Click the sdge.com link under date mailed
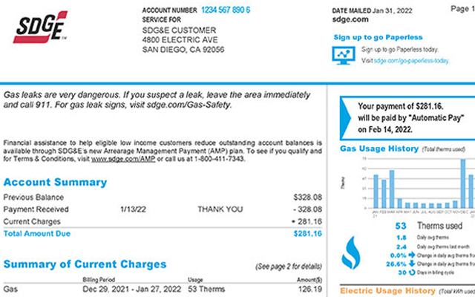 point(350,19)
